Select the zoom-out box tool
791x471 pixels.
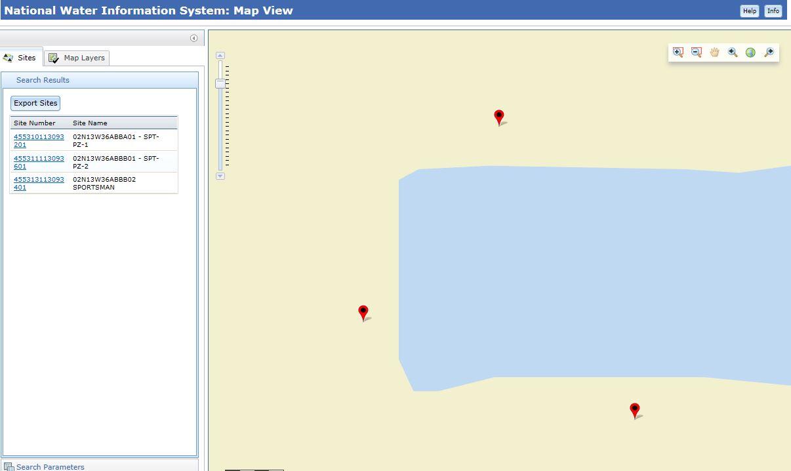click(697, 52)
